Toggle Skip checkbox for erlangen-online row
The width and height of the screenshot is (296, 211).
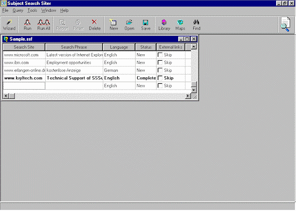[160, 70]
